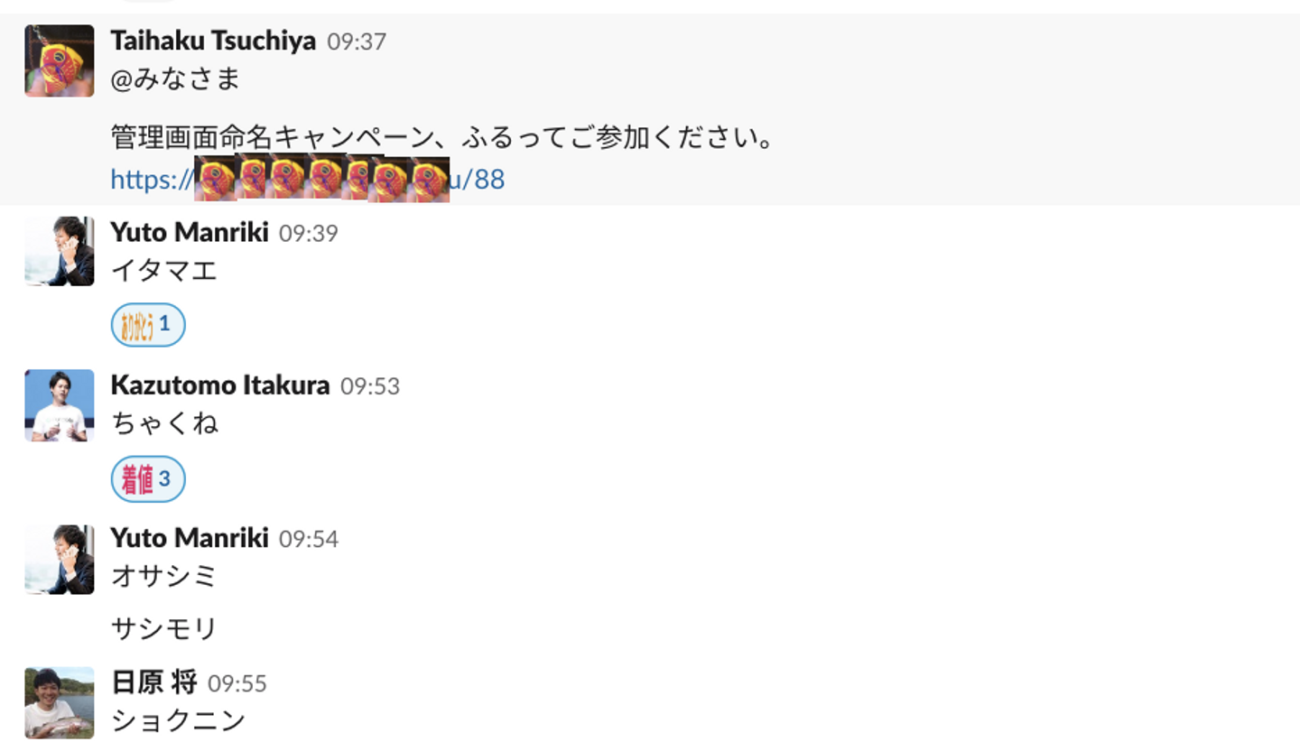The image size is (1300, 742).
Task: Click Yuto Manriki's avatar beside the イタマエ message
Action: (60, 251)
